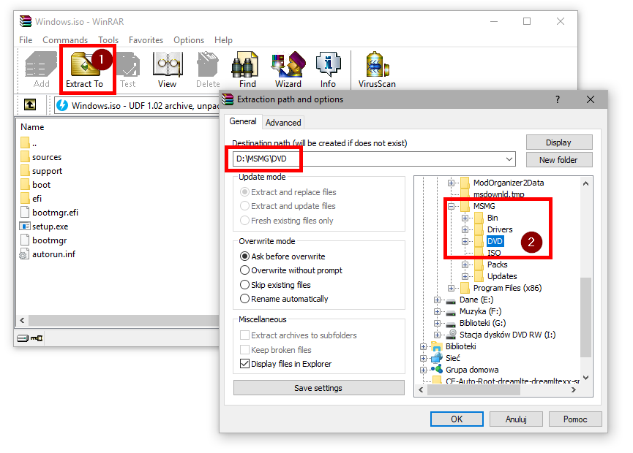Expand the Muzyka (F:) drive node

(x=437, y=311)
